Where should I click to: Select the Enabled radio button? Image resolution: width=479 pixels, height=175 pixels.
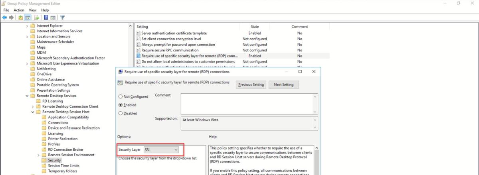pos(121,105)
